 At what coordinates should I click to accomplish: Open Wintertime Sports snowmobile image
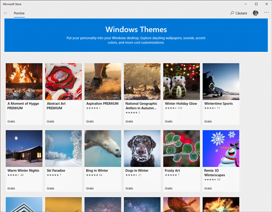(x=221, y=82)
